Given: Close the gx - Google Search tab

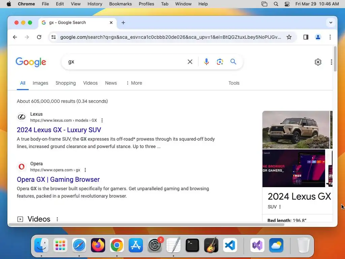Looking at the screenshot, I should 111,23.
